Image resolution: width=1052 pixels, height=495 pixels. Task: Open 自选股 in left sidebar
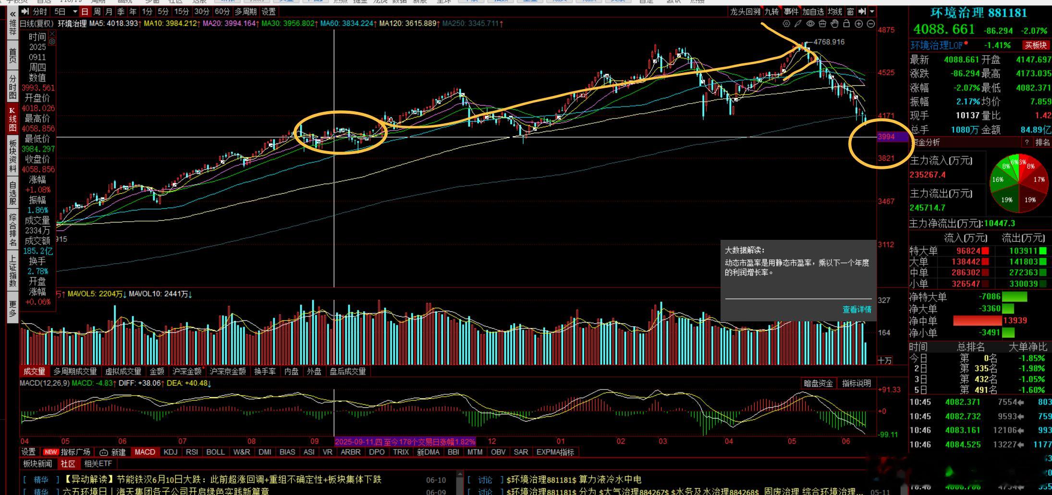tap(12, 193)
